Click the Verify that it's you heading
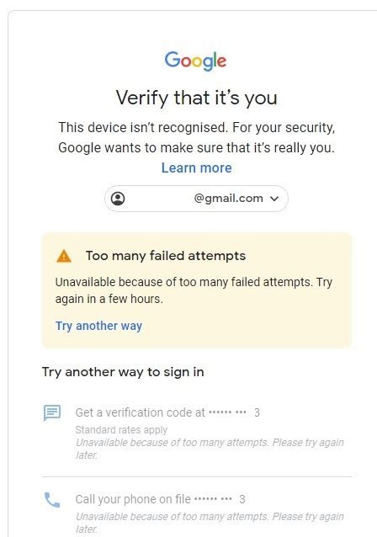The width and height of the screenshot is (377, 537). 197,98
